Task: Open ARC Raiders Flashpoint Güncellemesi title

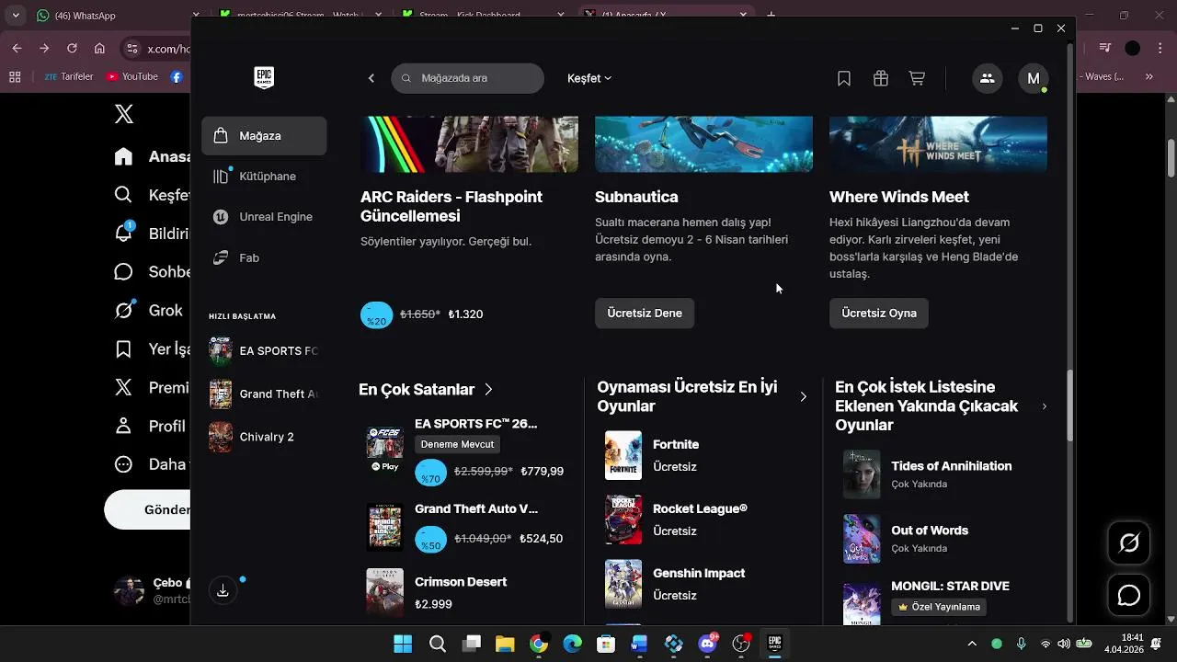Action: pos(451,207)
